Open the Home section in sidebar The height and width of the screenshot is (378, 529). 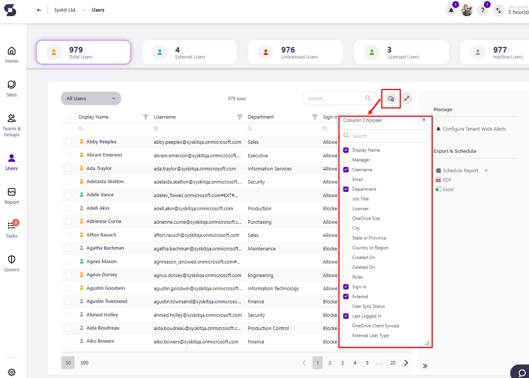click(12, 53)
